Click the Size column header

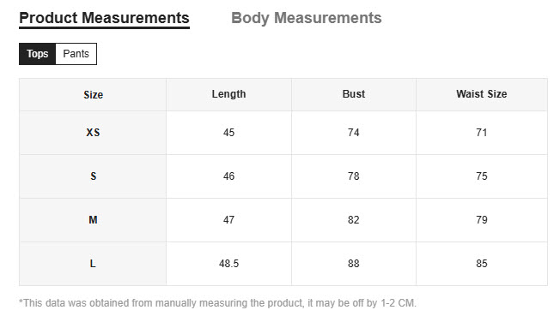tap(94, 95)
